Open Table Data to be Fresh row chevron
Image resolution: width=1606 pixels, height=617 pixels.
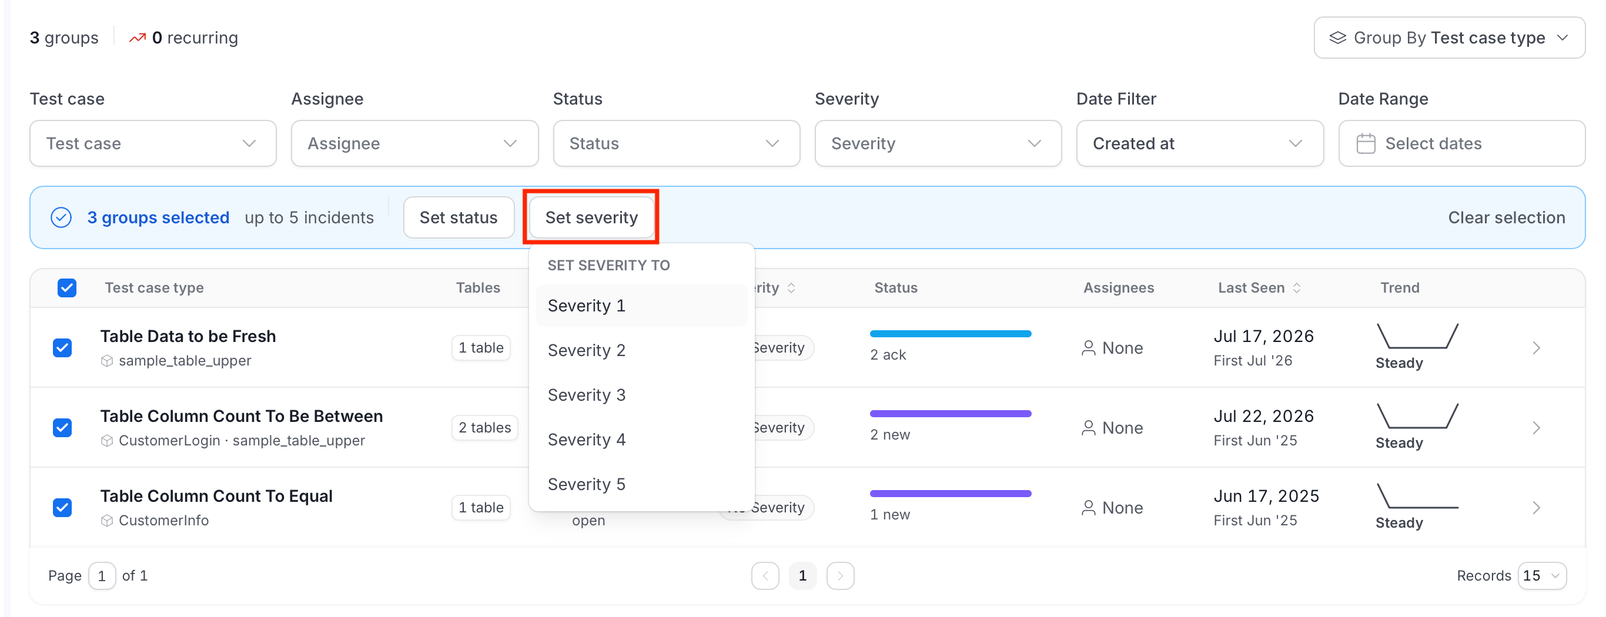click(1536, 348)
